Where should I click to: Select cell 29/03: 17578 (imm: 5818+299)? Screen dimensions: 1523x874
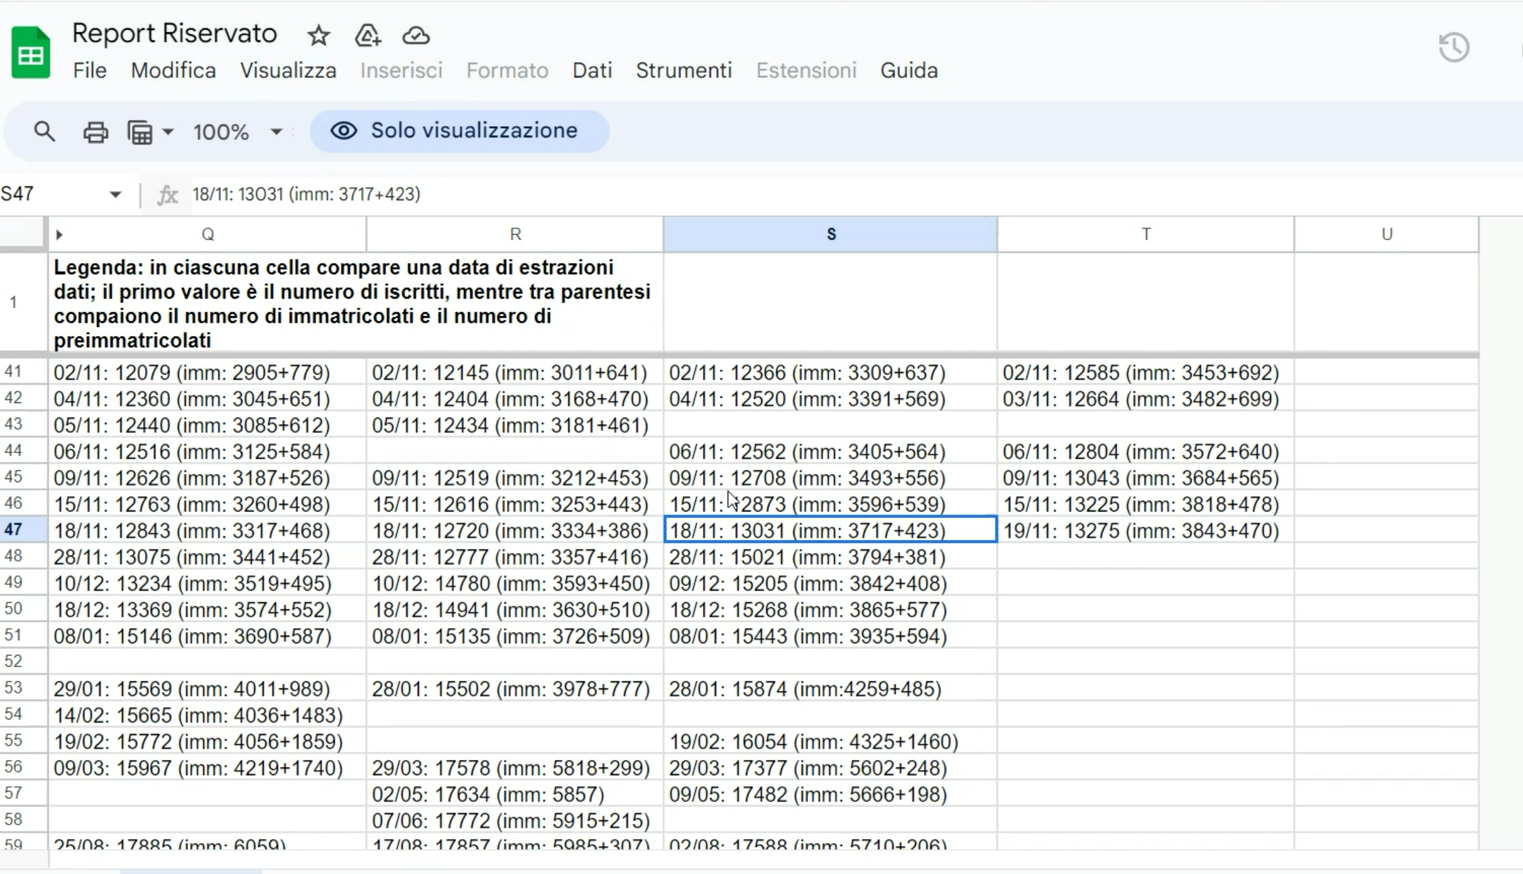pos(515,768)
